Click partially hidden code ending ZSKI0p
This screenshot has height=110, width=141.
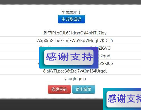click(x=106, y=63)
